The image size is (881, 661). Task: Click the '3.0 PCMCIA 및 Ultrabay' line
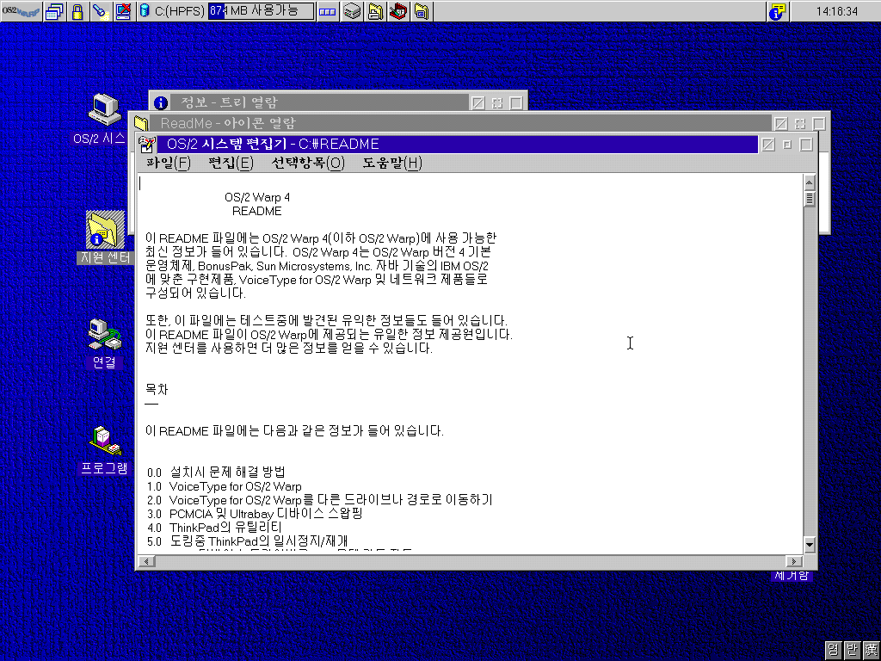(x=255, y=514)
